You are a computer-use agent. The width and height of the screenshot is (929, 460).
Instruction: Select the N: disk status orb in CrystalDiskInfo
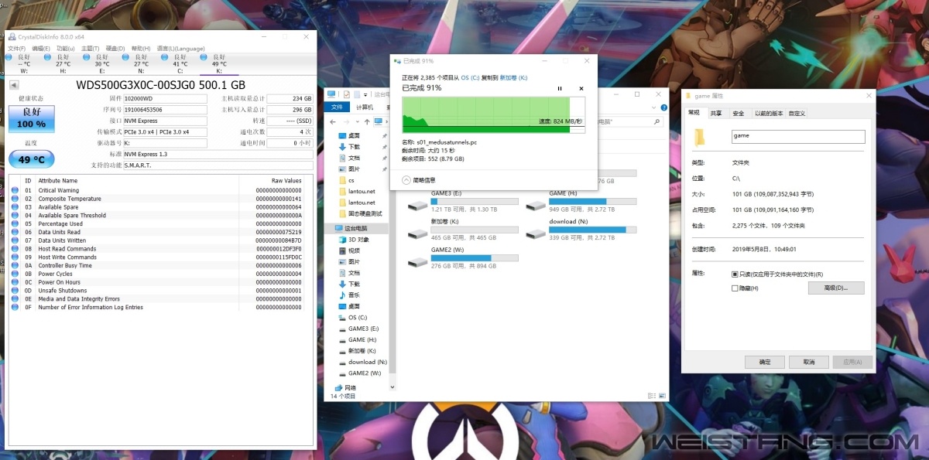(125, 56)
